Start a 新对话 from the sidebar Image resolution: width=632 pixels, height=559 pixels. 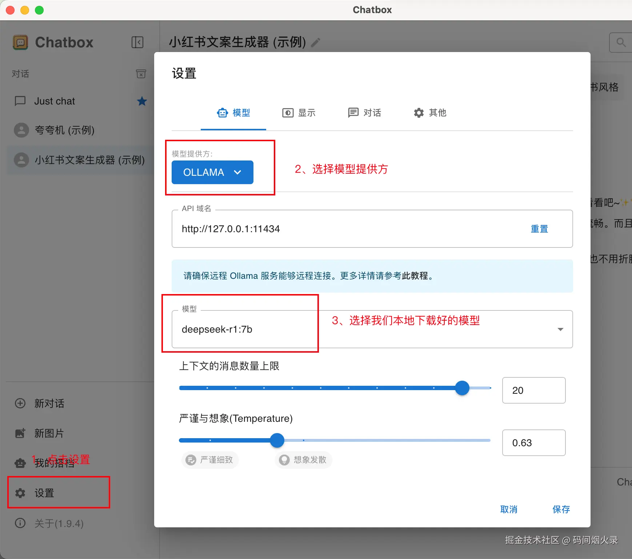click(x=80, y=403)
